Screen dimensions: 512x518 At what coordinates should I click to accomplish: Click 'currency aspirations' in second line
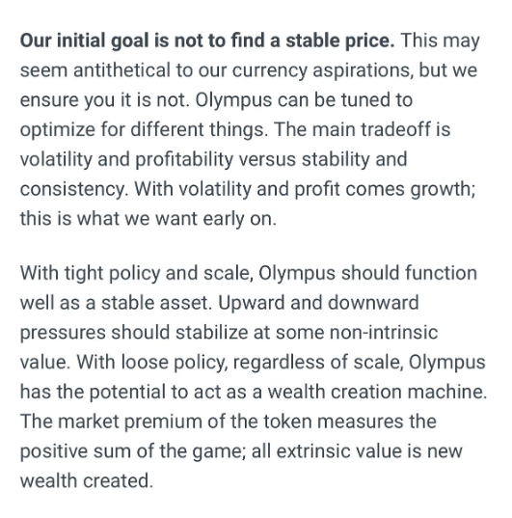pos(322,70)
